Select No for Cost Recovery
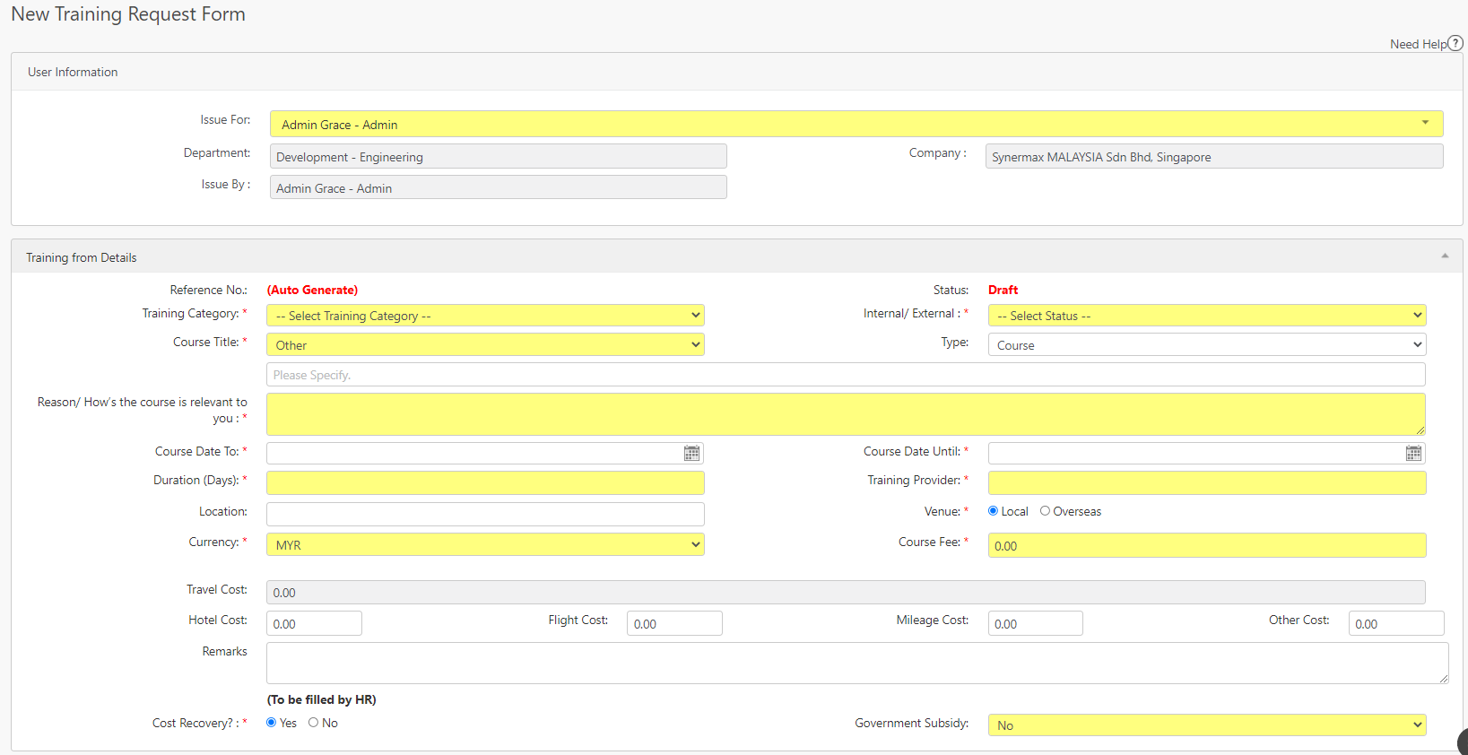The height and width of the screenshot is (755, 1468). point(313,723)
